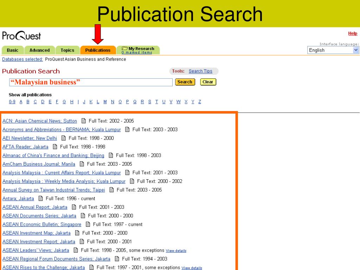Image resolution: width=360 pixels, height=270 pixels.
Task: Show publications starting with M
Action: [105, 102]
